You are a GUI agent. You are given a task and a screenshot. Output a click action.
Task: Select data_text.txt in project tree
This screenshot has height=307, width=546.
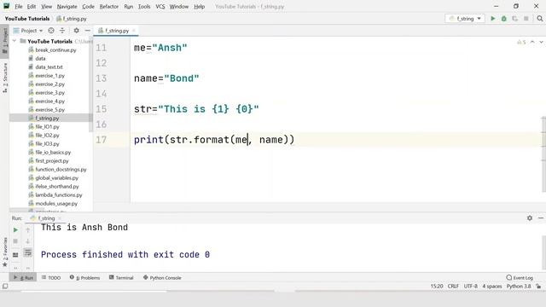pos(49,67)
